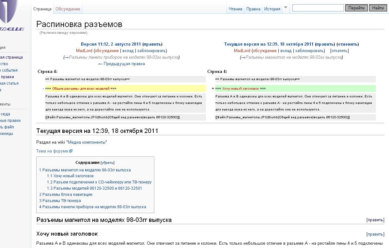389x248 pixels.
Task: Switch to the Обсуждение tab
Action: click(68, 9)
